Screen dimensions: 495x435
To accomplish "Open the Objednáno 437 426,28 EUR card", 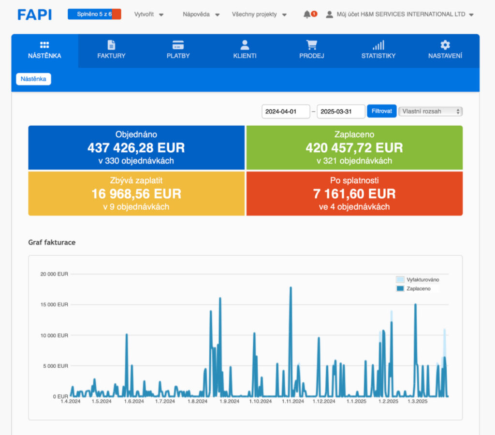I will click(x=136, y=147).
